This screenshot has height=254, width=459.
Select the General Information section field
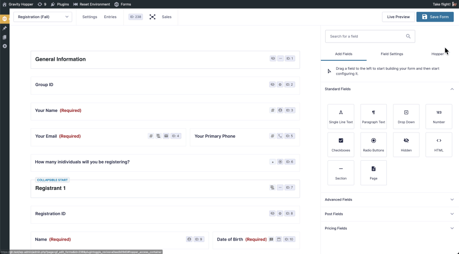165,60
